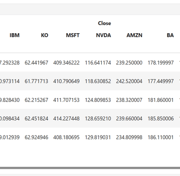The width and height of the screenshot is (180, 176).
Task: Click the AMZN column header
Action: click(134, 35)
